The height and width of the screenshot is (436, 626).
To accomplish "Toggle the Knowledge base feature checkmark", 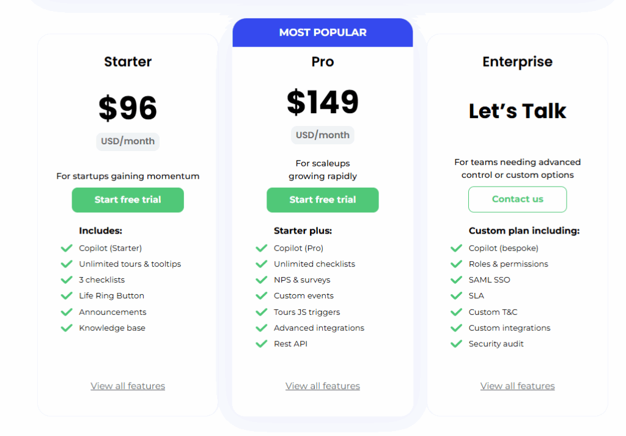I will (67, 328).
